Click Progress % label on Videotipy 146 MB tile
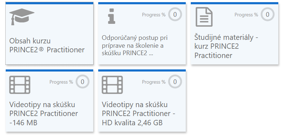This screenshot has width=284, height=137. (61, 82)
